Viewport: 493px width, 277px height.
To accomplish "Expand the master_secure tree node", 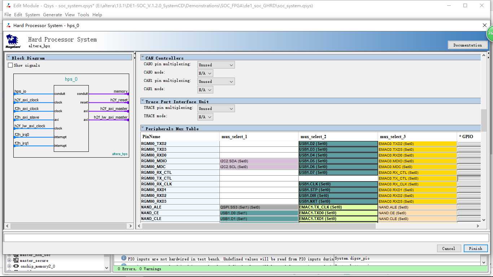I will 9,260.
